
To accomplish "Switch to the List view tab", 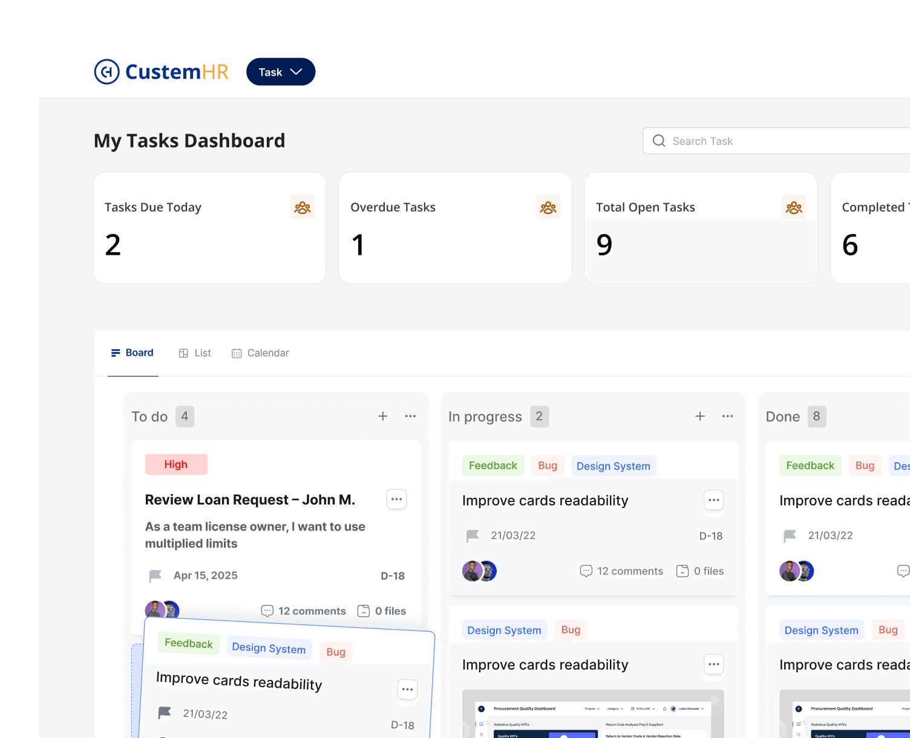I will pos(195,353).
